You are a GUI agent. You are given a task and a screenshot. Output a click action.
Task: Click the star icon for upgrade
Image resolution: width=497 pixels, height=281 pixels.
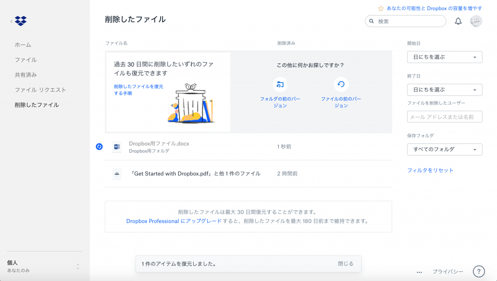pos(381,9)
